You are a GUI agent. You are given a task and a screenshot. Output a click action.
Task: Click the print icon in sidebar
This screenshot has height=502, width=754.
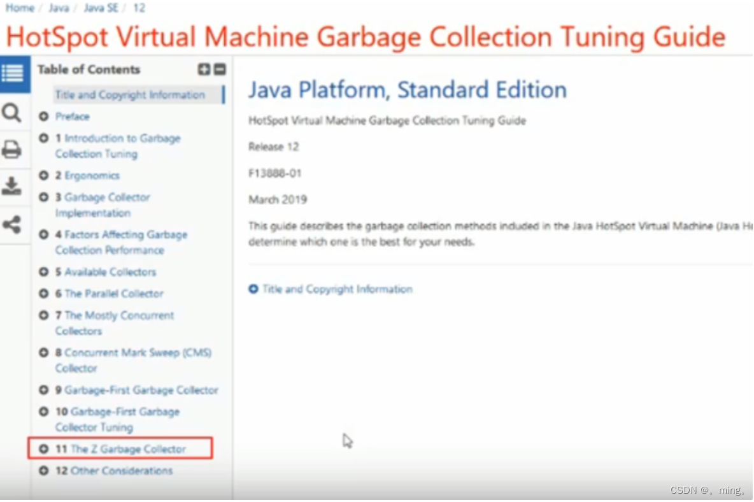click(x=11, y=150)
